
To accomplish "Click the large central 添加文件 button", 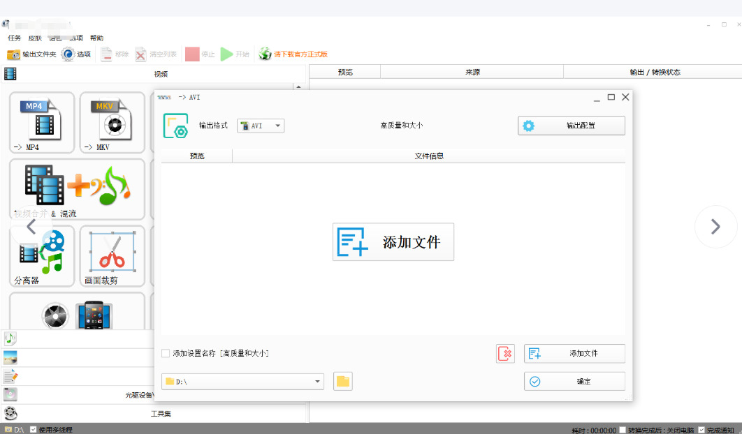I will coord(393,242).
